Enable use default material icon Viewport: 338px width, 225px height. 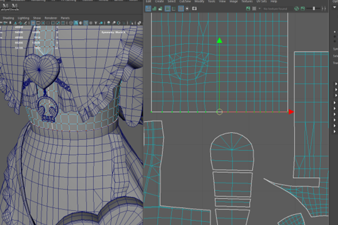click(x=81, y=23)
